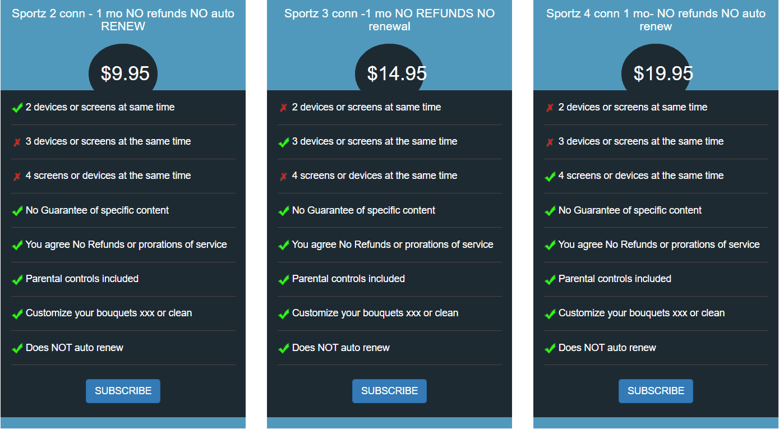Click the red X beside 2 devices in the $14.95 plan
This screenshot has height=429, width=779.
283,108
